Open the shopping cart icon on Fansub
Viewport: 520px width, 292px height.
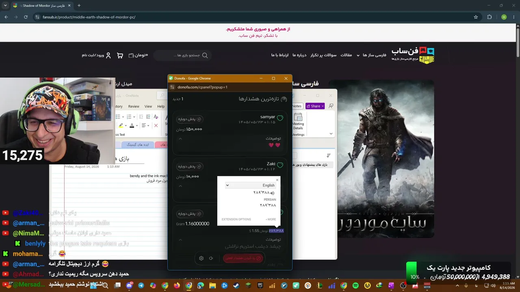point(120,55)
